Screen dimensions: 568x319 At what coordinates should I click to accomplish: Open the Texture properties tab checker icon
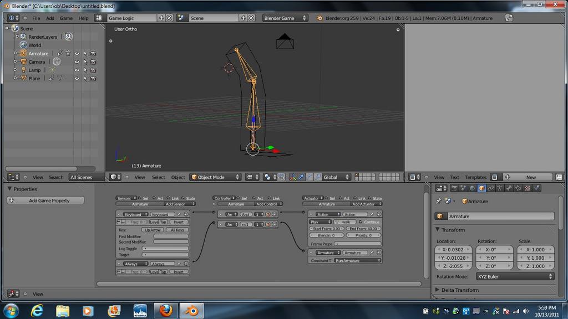coord(528,188)
